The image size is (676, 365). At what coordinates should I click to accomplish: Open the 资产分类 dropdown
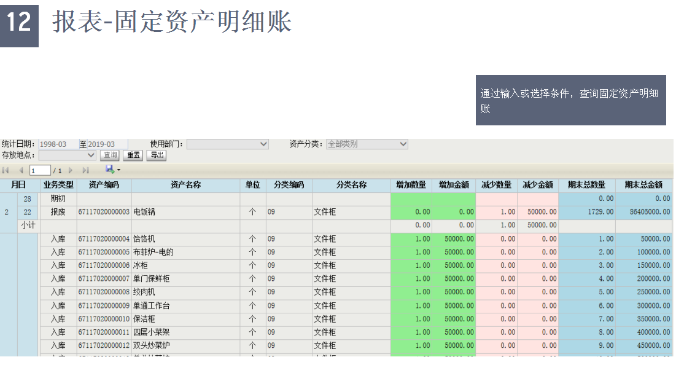pyautogui.click(x=403, y=144)
